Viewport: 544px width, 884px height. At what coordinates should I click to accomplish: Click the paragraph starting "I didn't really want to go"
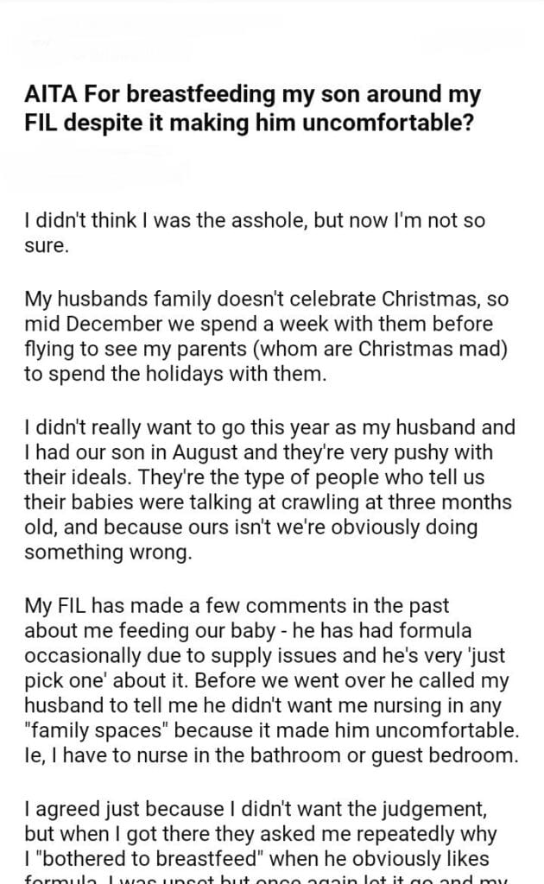click(x=268, y=490)
